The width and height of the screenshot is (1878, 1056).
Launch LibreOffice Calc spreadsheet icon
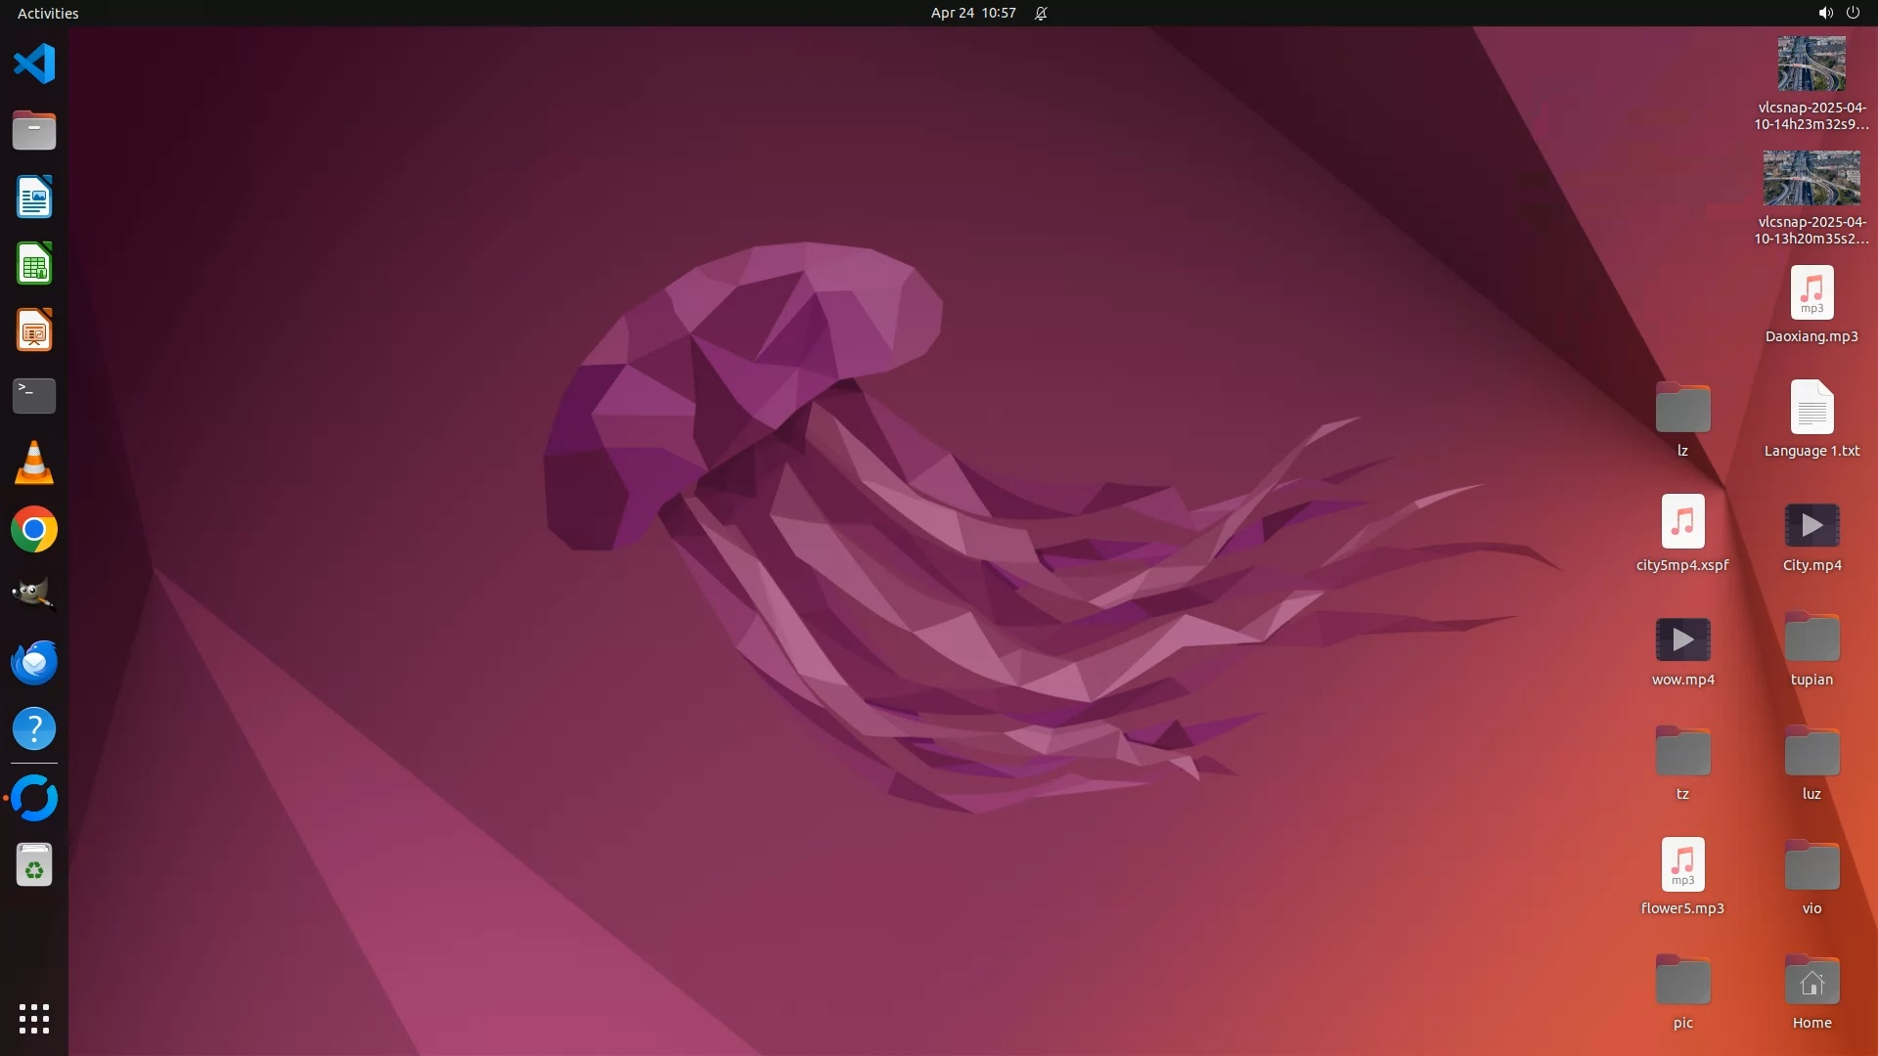[x=34, y=263]
